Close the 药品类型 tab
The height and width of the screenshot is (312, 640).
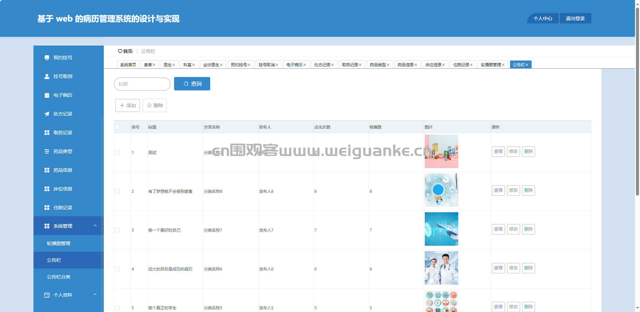tap(388, 65)
